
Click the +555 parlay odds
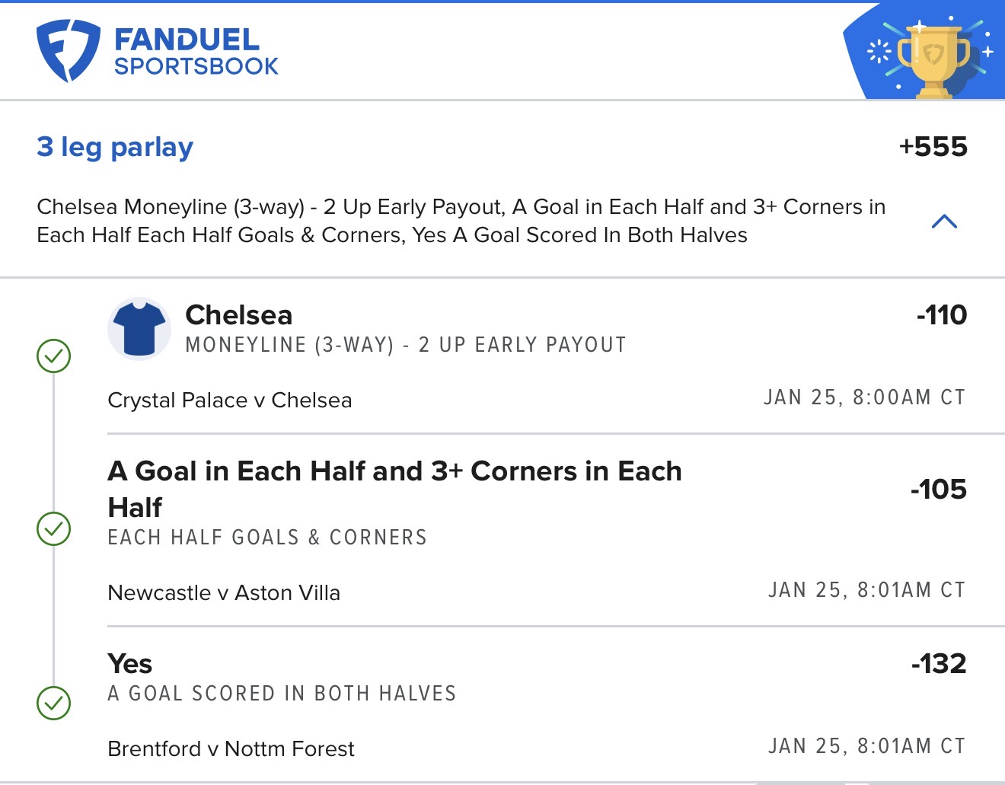coord(933,146)
